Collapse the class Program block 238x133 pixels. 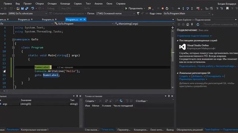[13, 48]
